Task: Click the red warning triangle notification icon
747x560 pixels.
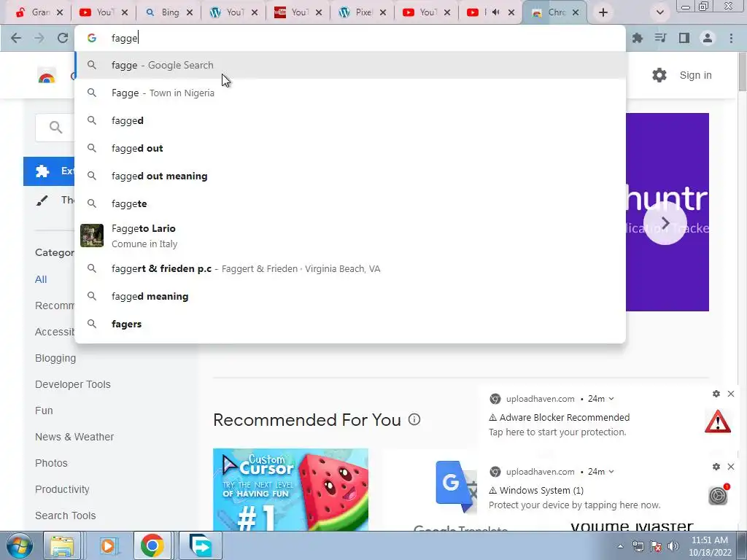Action: (x=718, y=421)
